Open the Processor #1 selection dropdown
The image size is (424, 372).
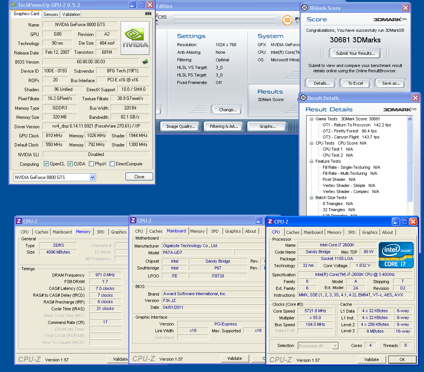point(335,346)
